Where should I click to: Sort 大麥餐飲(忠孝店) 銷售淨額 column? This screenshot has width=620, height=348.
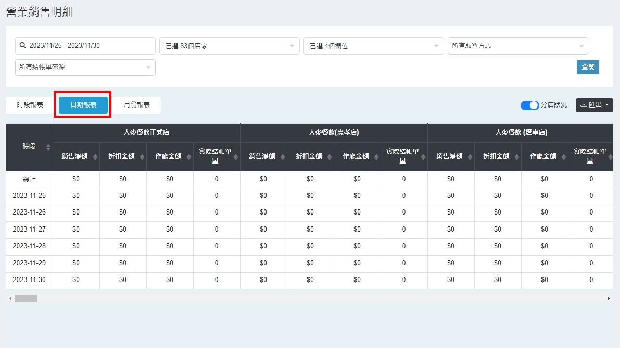[x=283, y=157]
